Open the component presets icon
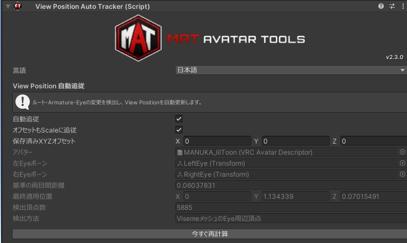This screenshot has width=407, height=243. 392,6
